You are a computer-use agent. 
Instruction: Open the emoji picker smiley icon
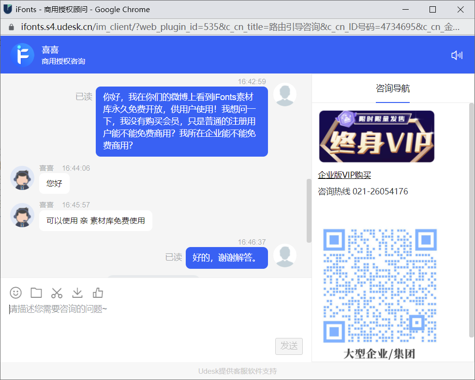(16, 293)
